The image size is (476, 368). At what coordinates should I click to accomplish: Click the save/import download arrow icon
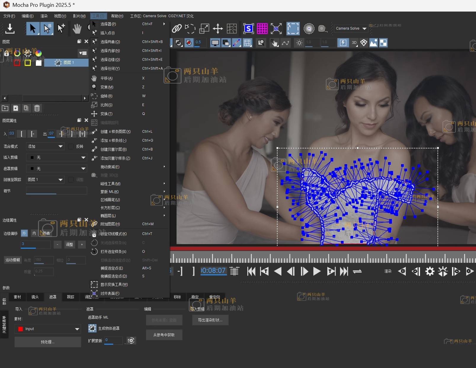[x=10, y=28]
